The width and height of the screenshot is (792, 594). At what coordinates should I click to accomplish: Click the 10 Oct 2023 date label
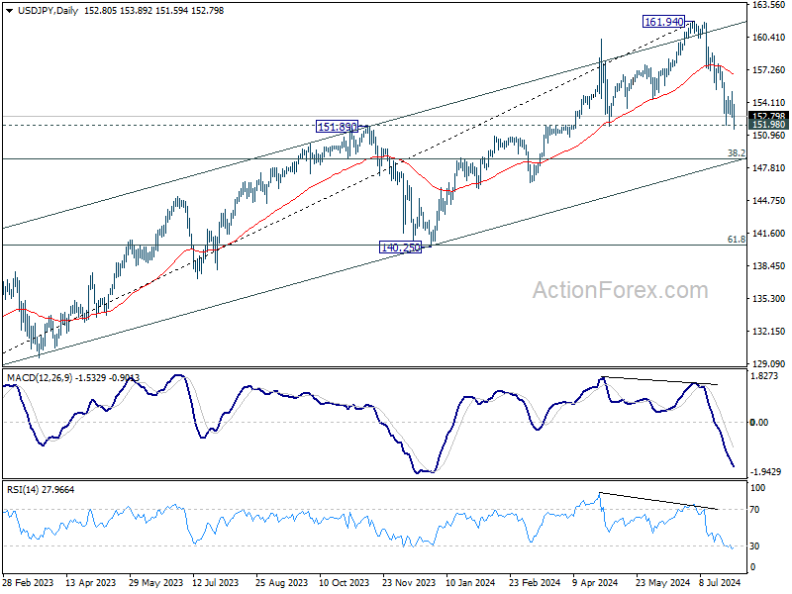(345, 582)
